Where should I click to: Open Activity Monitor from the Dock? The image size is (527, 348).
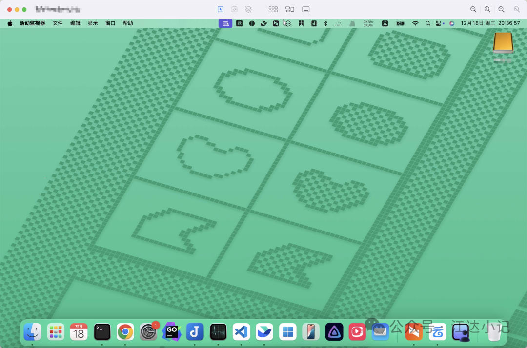point(218,332)
